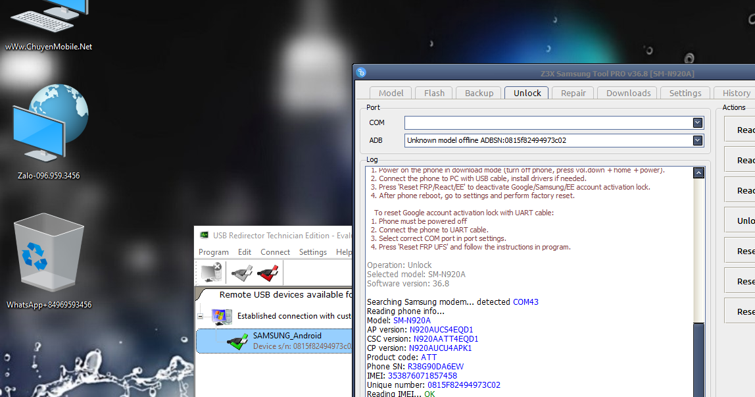Viewport: 755px width, 397px height.
Task: Click the Z3X Samsung Tool title bar icon
Action: (361, 73)
